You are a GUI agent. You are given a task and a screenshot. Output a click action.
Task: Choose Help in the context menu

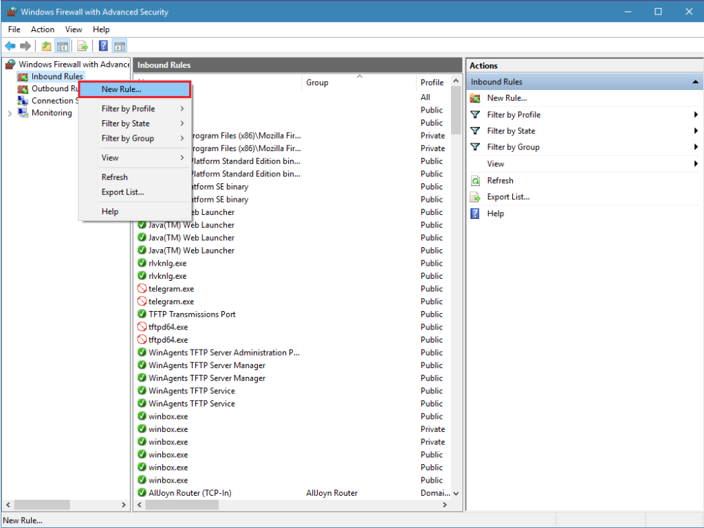click(x=134, y=211)
